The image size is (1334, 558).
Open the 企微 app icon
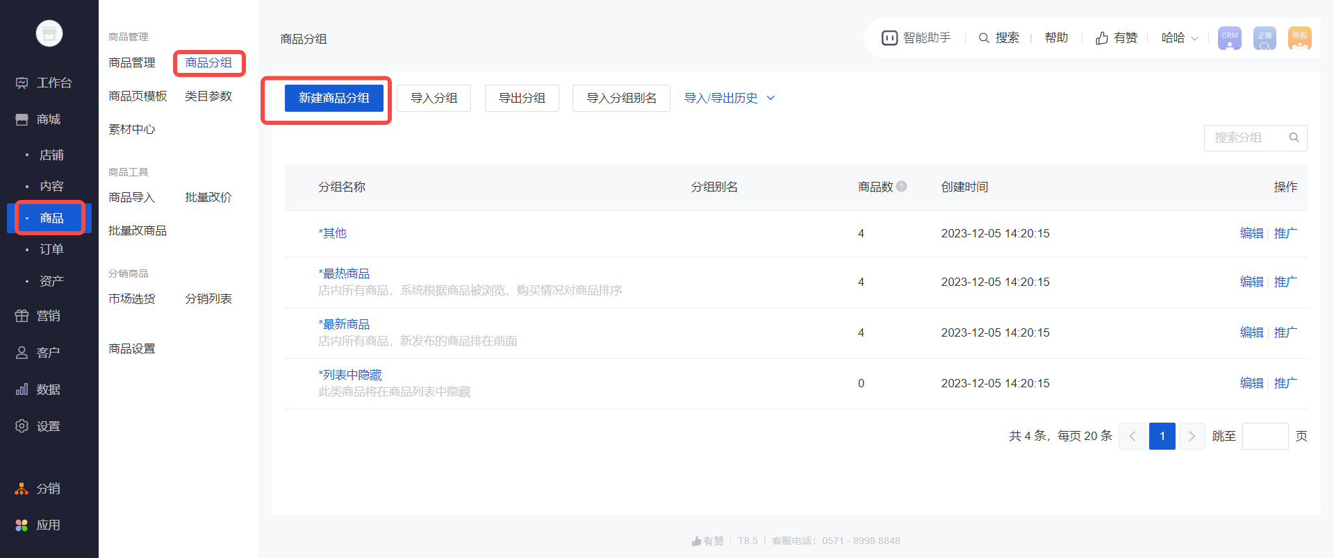point(1265,38)
